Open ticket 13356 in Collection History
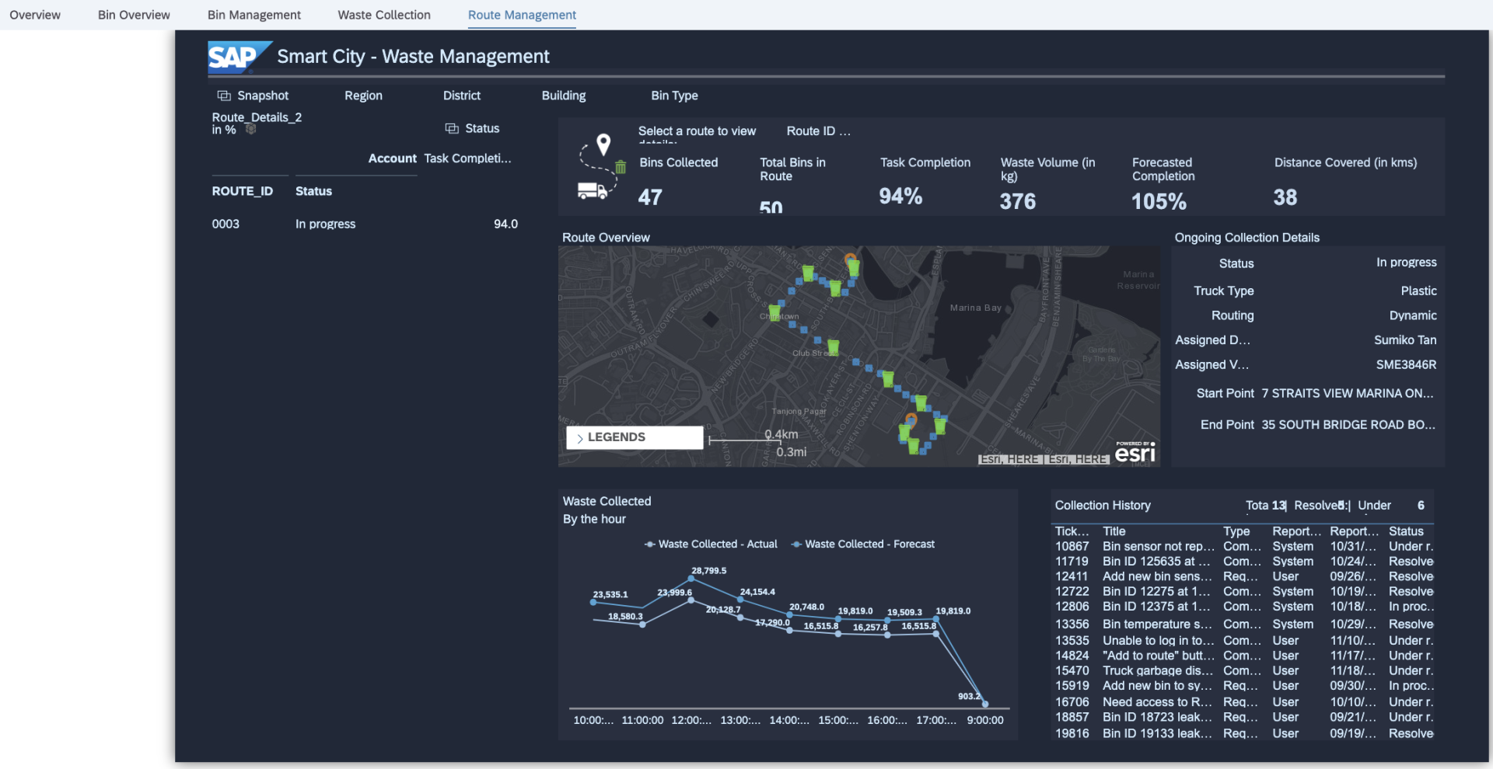 click(x=1072, y=624)
